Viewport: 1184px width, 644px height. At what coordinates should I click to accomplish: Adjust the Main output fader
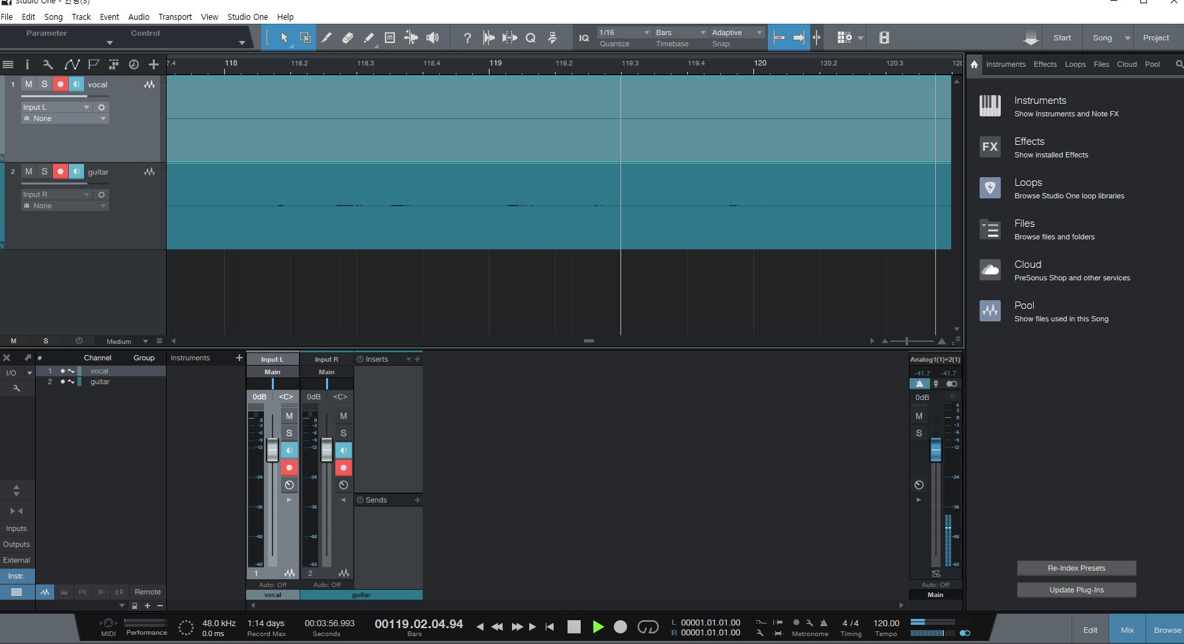935,450
